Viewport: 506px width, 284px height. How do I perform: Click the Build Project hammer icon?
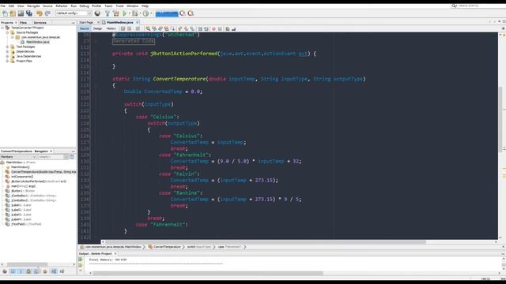point(108,13)
